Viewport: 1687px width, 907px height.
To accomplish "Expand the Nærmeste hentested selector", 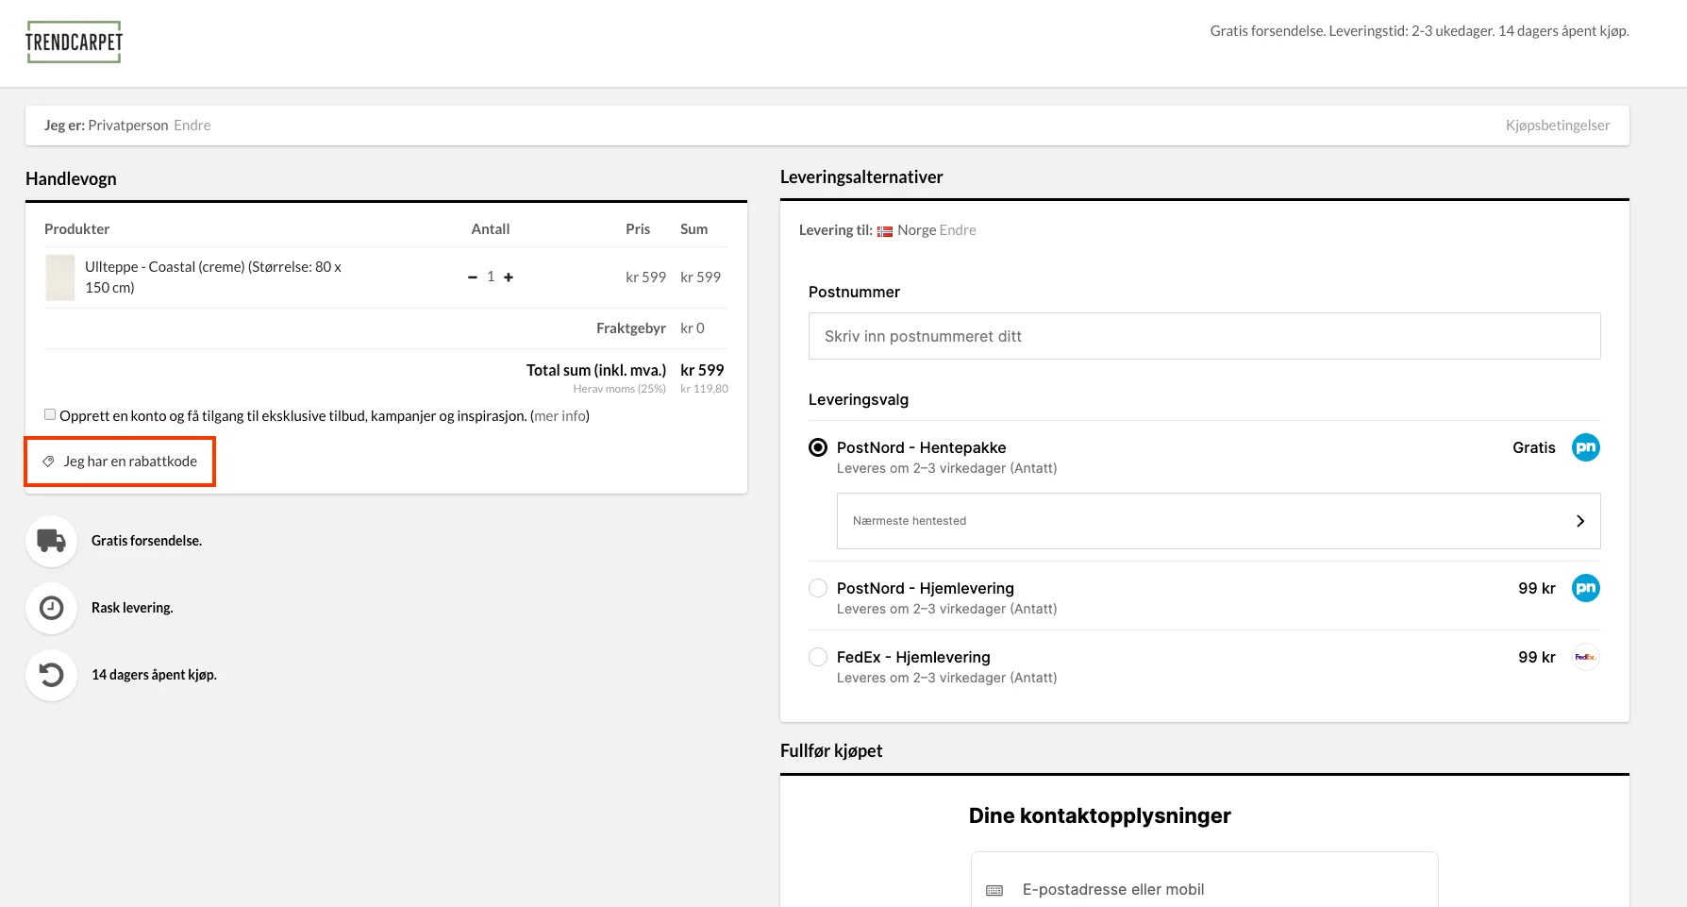I will (1218, 521).
